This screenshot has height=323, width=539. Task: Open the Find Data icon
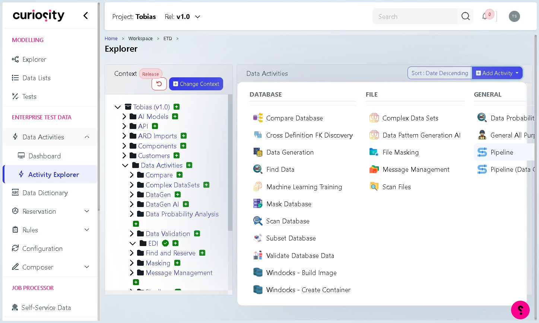click(x=258, y=169)
